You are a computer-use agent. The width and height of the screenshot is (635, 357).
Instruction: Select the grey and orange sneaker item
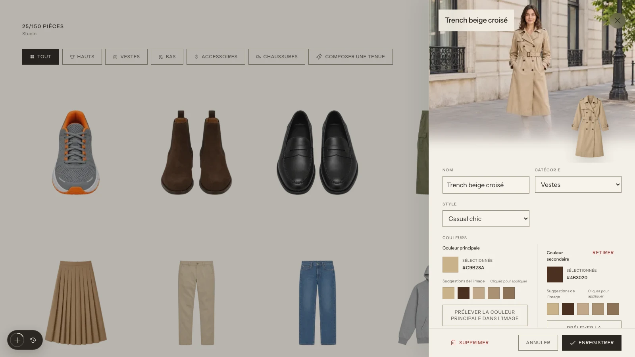coord(75,152)
